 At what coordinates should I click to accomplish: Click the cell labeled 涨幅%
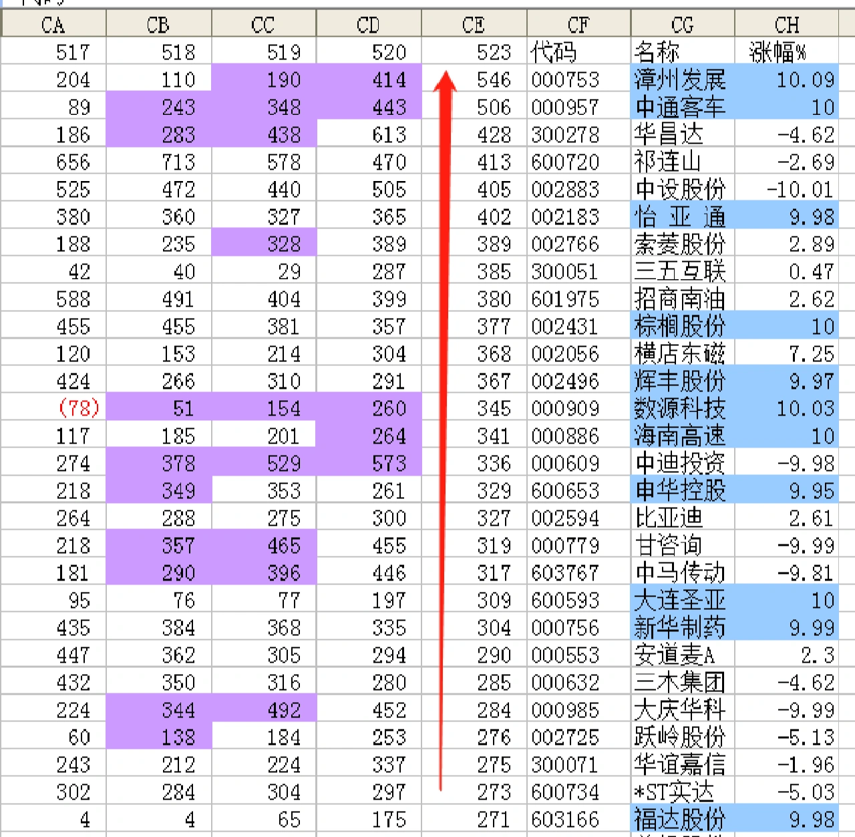point(787,51)
